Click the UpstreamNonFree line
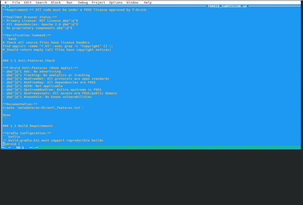The image size is (303, 205). point(52,90)
